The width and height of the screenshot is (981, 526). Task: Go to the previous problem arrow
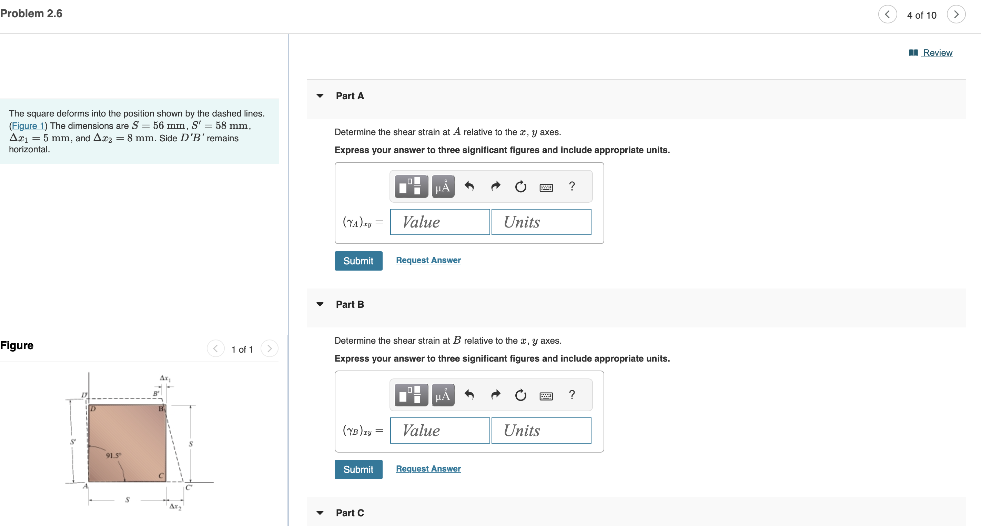(x=887, y=14)
